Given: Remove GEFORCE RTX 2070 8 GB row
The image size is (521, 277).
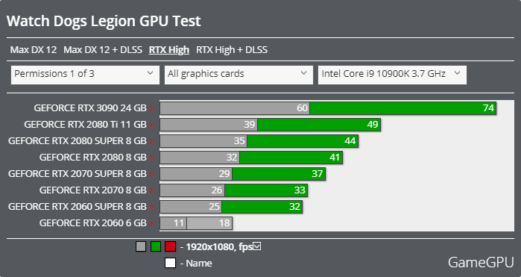Looking at the screenshot, I should coord(152,190).
